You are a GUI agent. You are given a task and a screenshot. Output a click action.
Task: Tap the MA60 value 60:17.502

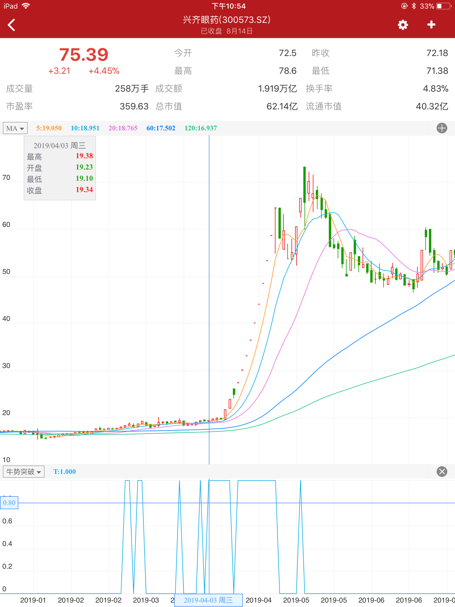[x=161, y=128]
